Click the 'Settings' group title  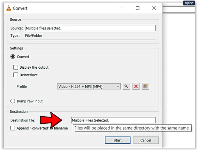click(16, 48)
